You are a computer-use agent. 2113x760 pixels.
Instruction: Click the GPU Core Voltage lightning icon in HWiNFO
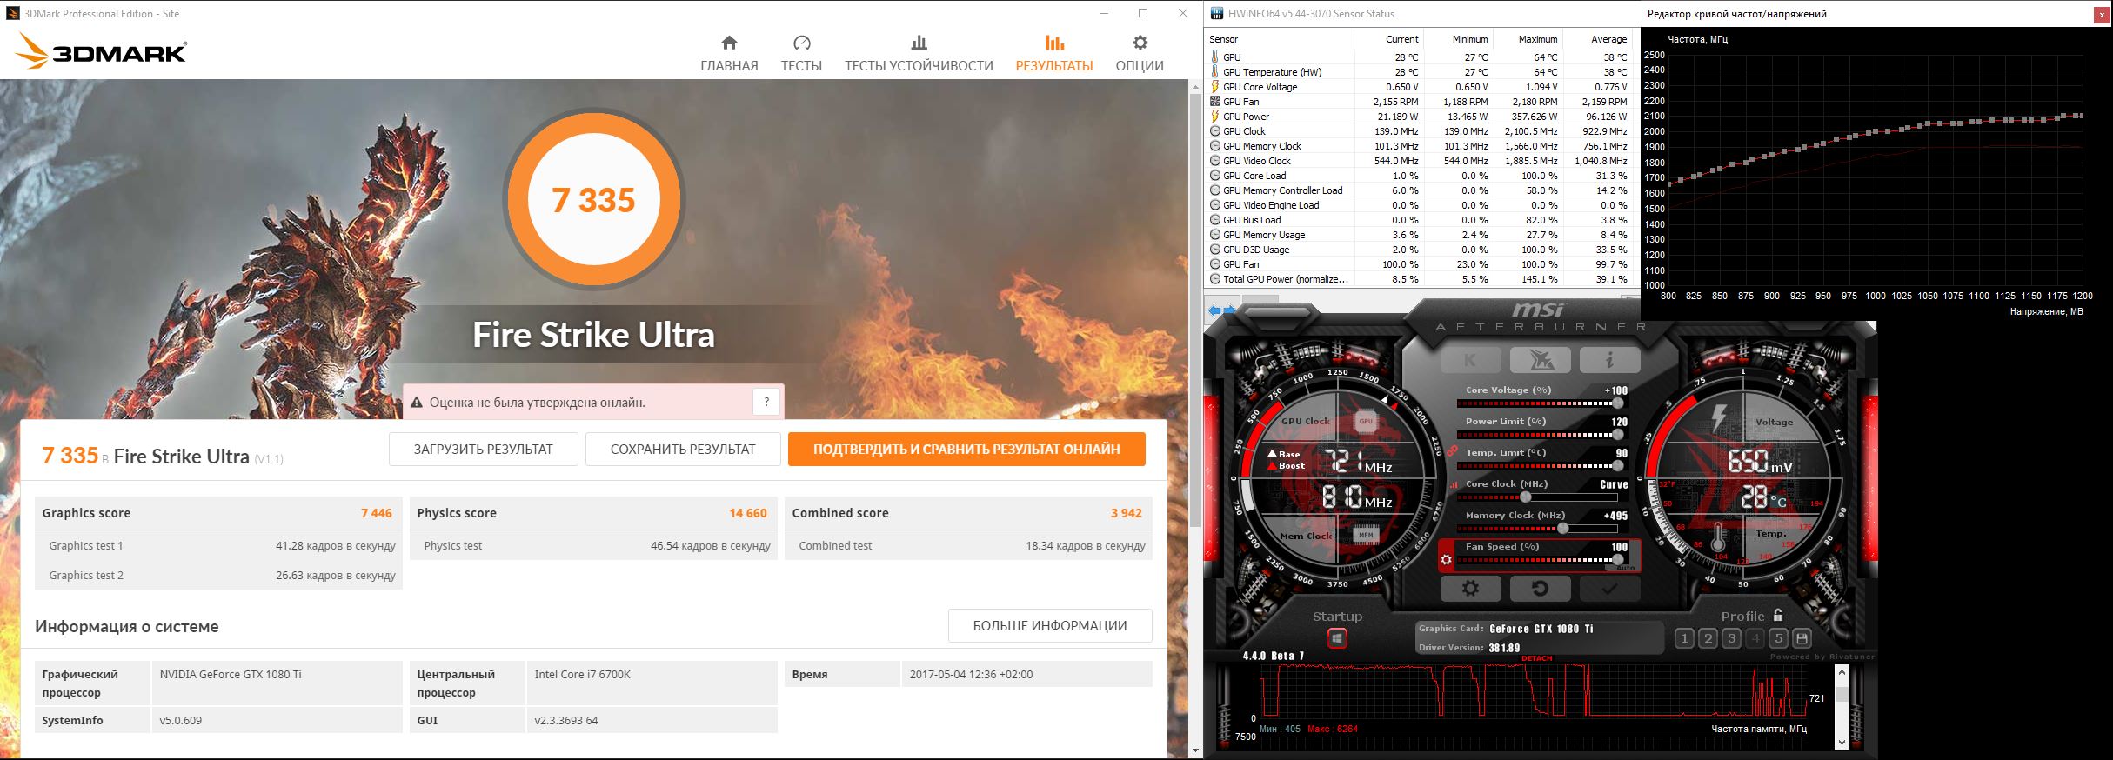tap(1215, 87)
